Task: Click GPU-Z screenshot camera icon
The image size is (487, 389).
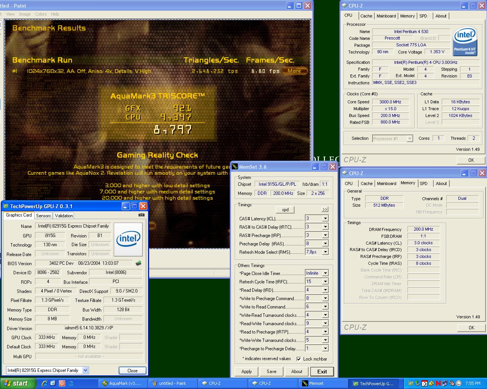Action: pyautogui.click(x=141, y=215)
